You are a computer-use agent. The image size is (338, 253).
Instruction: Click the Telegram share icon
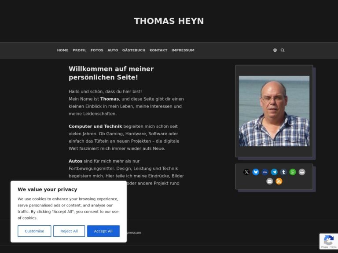pos(274,172)
